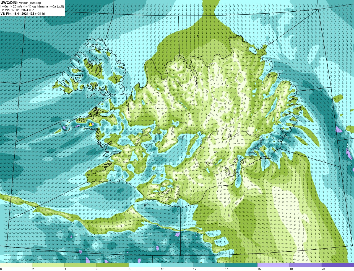Click the "14" label on the wind scale
This screenshot has height=271, width=354.
pos(227,269)
